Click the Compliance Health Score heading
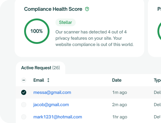The width and height of the screenshot is (161, 123). 53,9
